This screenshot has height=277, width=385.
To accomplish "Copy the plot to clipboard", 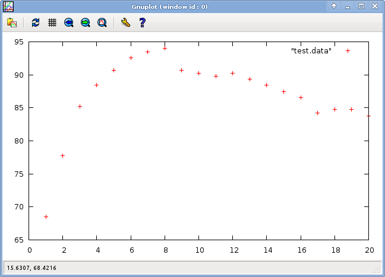I will click(11, 23).
